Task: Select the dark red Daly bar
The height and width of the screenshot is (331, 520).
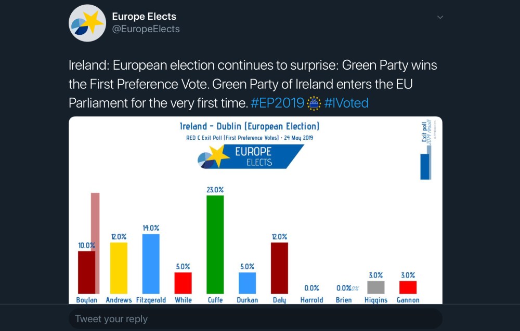Action: point(279,268)
